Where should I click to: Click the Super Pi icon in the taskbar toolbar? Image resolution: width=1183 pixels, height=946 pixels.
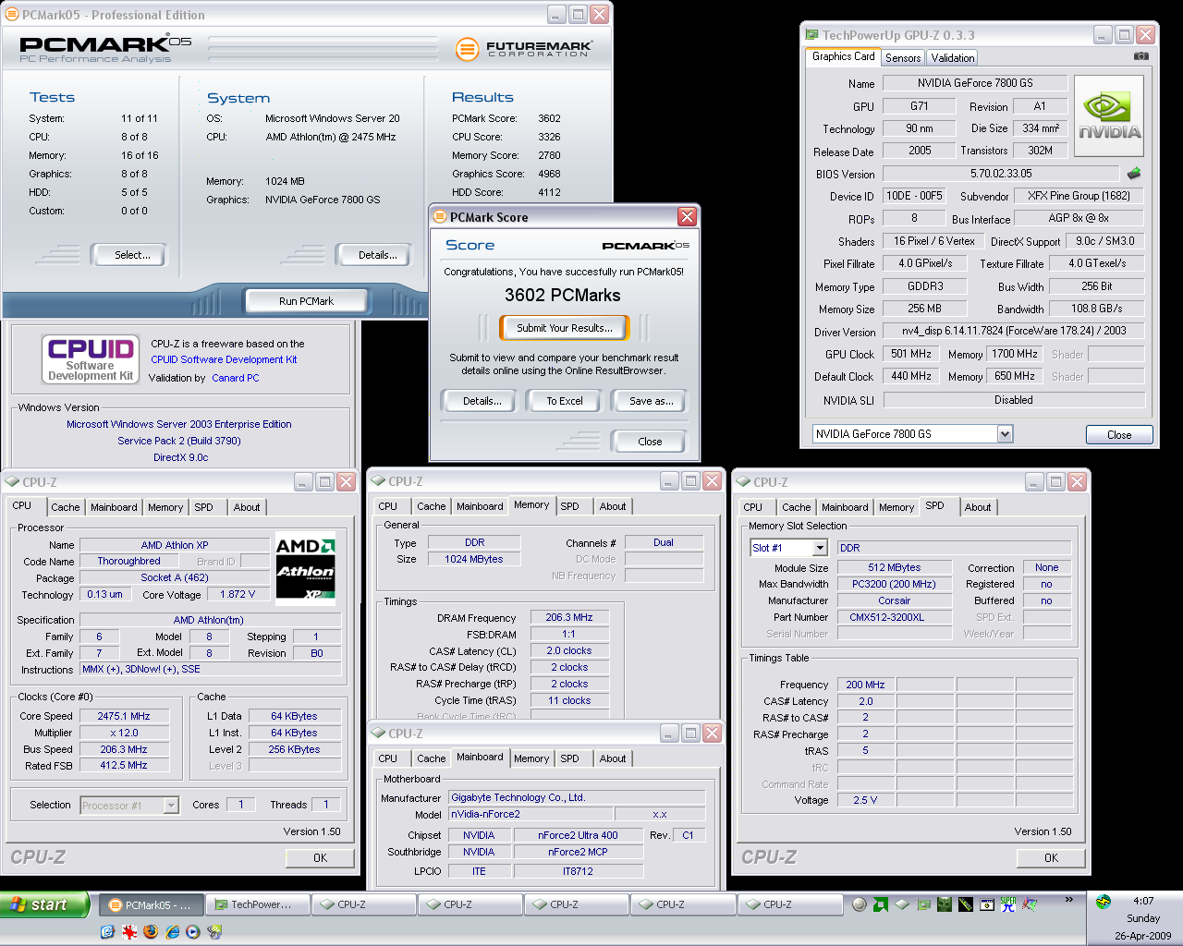point(1008,904)
